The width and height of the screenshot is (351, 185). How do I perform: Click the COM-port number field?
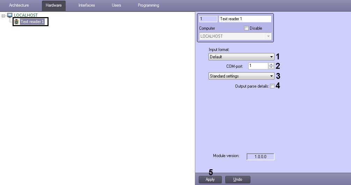(x=258, y=66)
